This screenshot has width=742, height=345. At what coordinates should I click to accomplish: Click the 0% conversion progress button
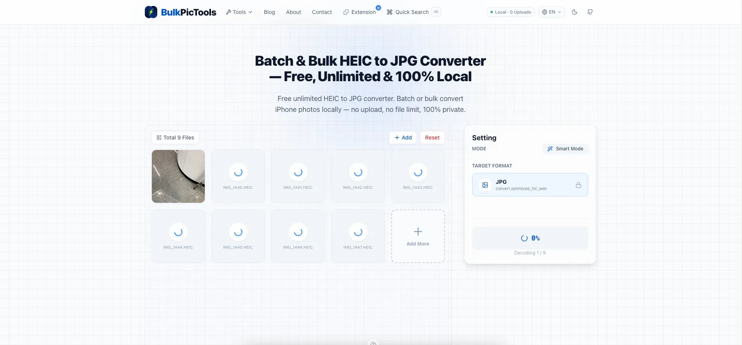click(x=530, y=238)
